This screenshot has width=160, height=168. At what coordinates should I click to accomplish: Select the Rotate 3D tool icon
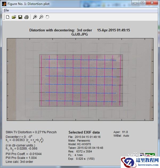pyautogui.click(x=47, y=17)
